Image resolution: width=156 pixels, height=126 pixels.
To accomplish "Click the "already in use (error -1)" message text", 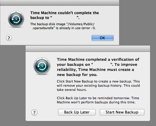I will [63, 26].
